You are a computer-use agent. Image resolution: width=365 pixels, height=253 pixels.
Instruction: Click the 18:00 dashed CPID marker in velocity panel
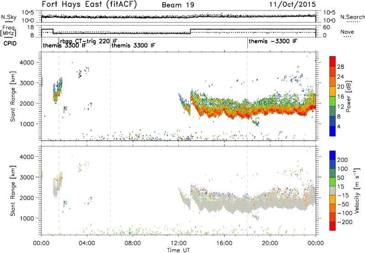click(247, 191)
